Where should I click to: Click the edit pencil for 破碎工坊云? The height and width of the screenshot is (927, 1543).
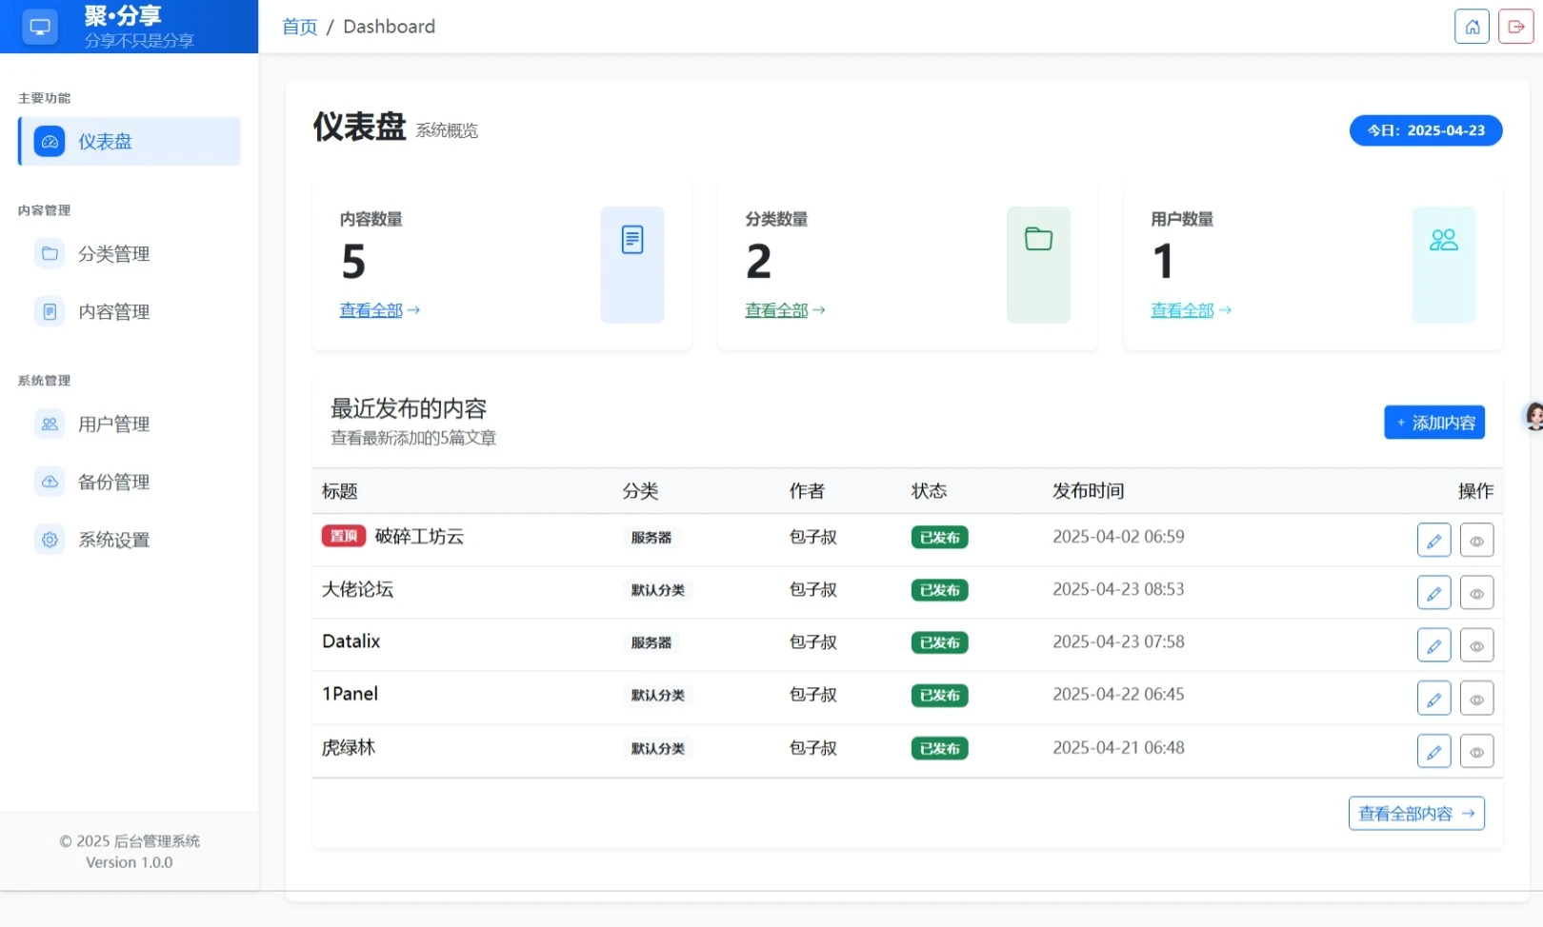[x=1433, y=541]
